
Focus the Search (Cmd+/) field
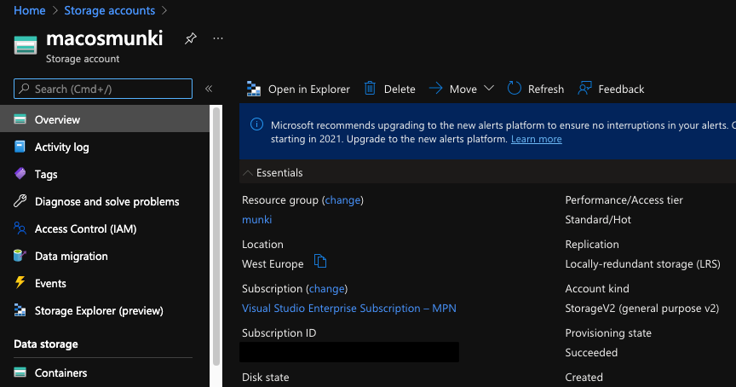click(x=103, y=89)
